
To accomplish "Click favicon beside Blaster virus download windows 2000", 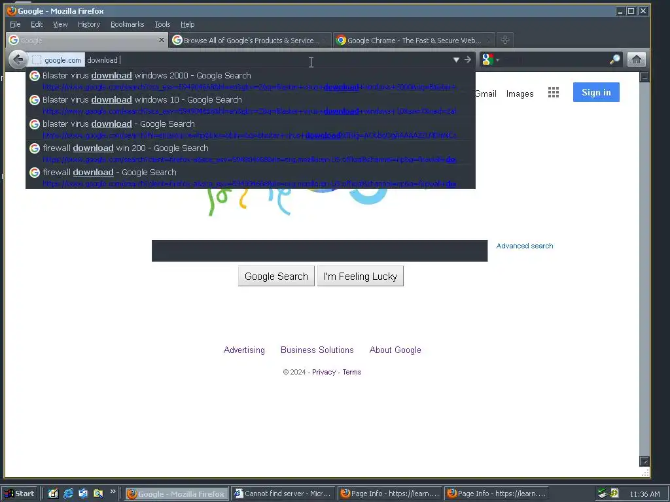I will [35, 76].
